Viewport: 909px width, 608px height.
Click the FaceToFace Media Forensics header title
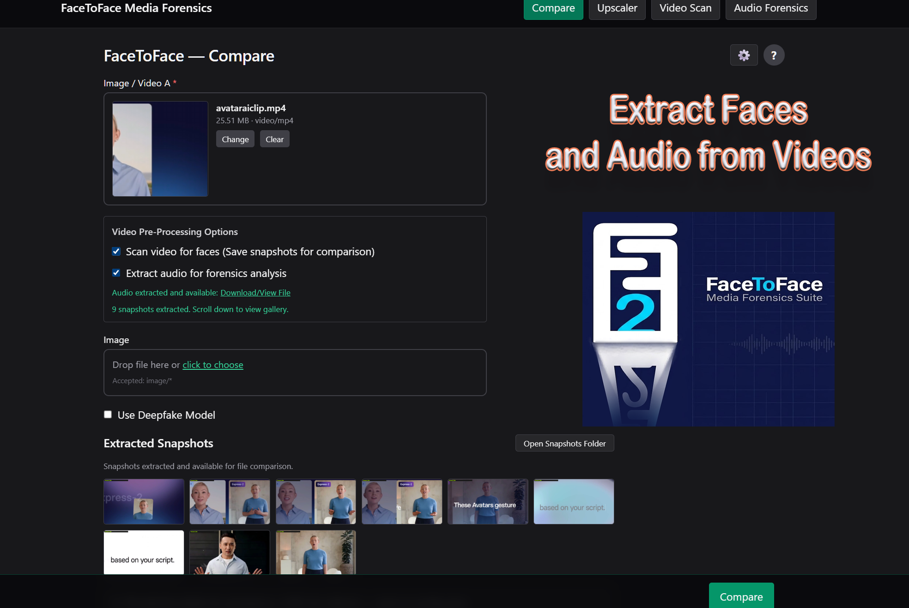(136, 8)
